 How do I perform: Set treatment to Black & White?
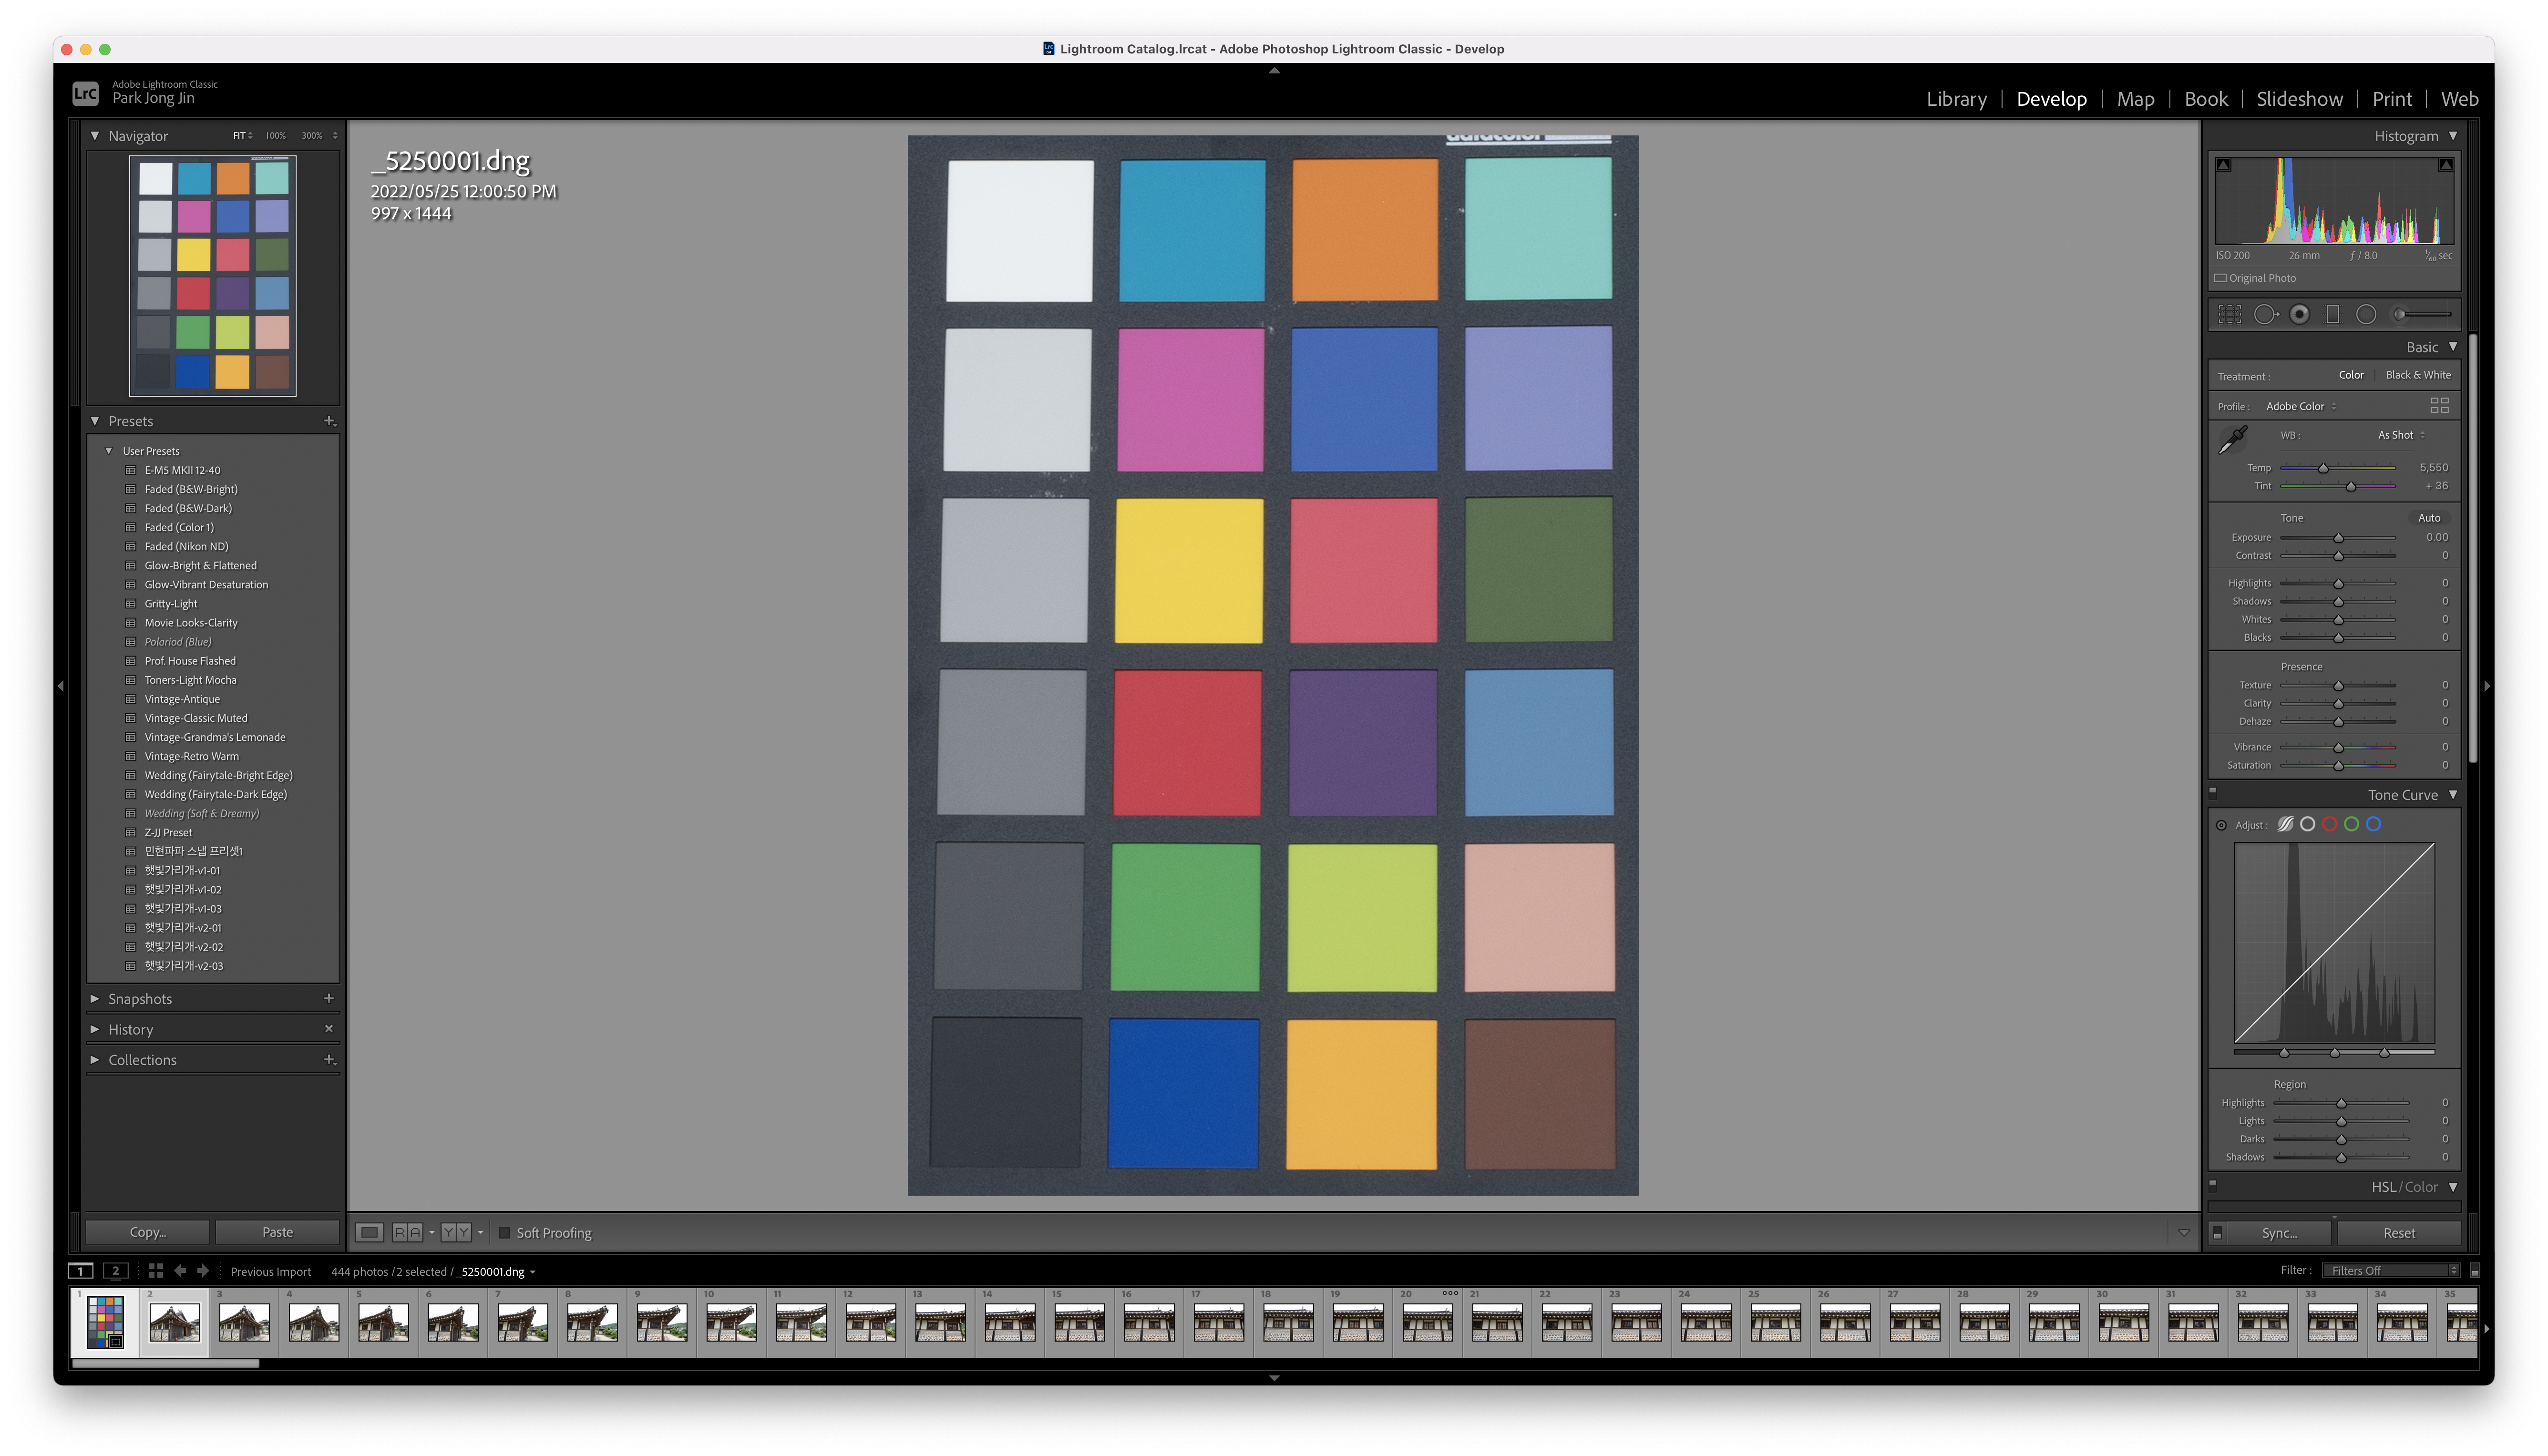click(x=2418, y=375)
